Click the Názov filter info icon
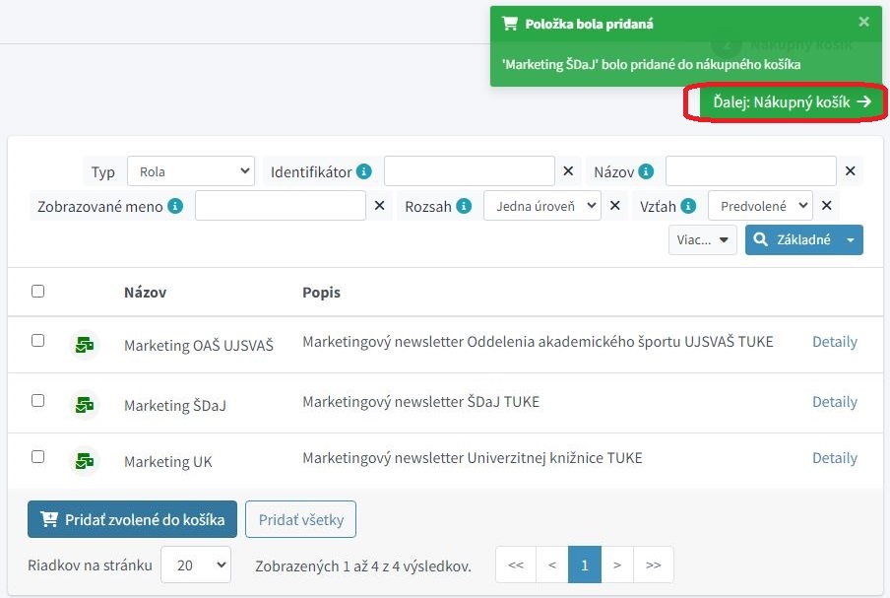This screenshot has width=890, height=598. (x=646, y=171)
